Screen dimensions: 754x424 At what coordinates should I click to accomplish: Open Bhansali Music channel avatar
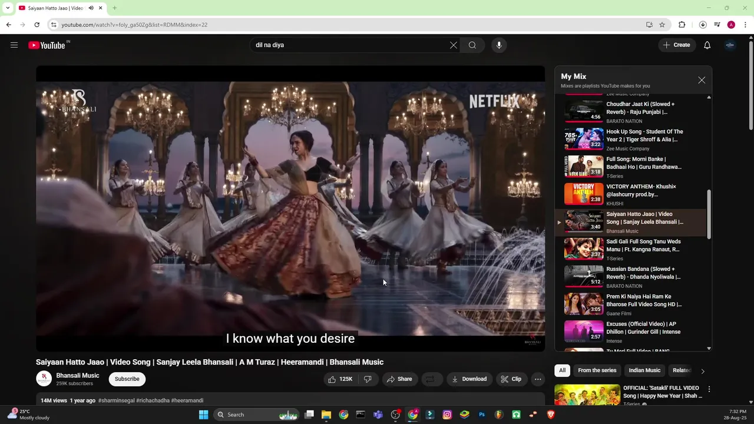click(x=44, y=379)
